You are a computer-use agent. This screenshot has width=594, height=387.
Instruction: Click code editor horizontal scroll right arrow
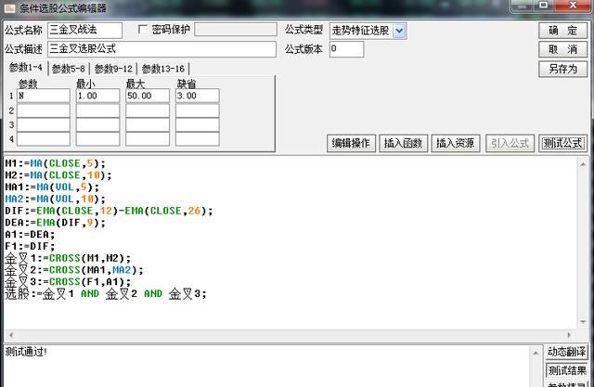click(569, 335)
